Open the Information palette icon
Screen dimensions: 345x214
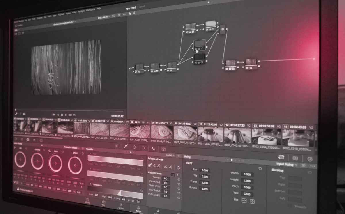[x=310, y=159]
